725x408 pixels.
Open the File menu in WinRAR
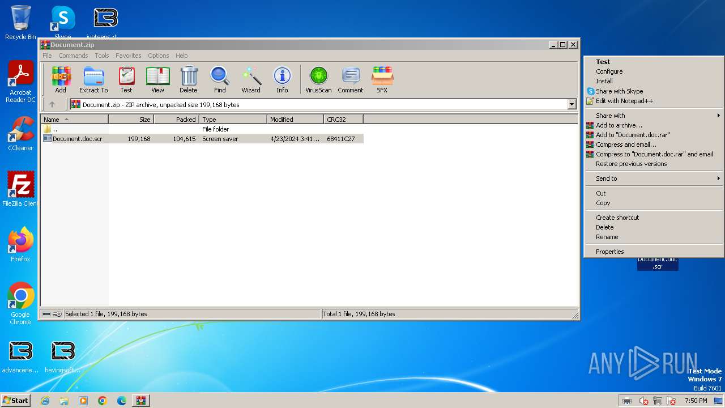47,56
